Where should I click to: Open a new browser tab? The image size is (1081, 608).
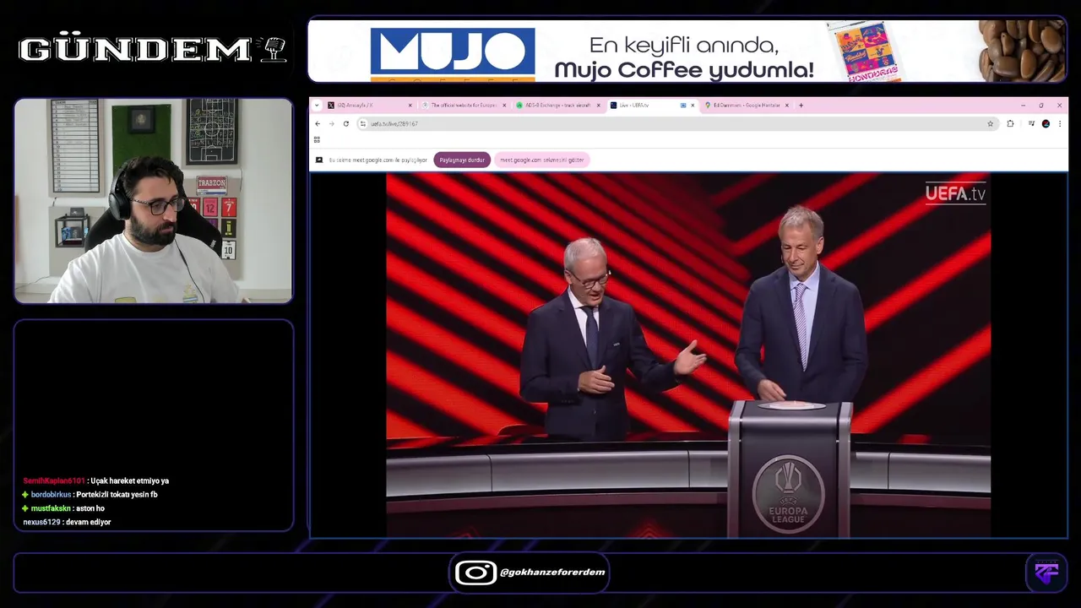click(x=801, y=106)
